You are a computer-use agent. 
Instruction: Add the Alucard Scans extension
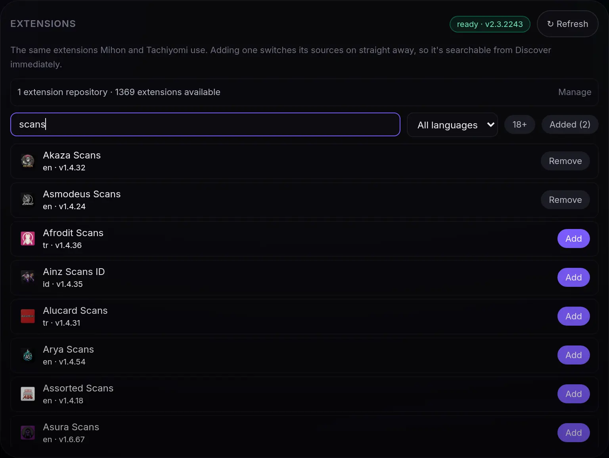[574, 316]
